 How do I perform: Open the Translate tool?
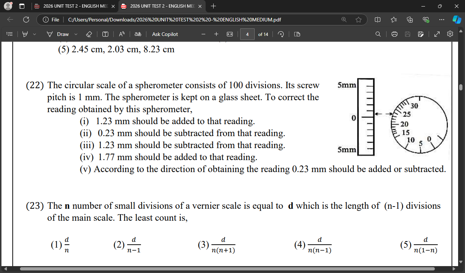[x=138, y=34]
